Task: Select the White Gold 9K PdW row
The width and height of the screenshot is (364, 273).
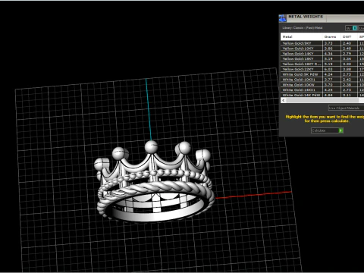Action: pyautogui.click(x=322, y=74)
